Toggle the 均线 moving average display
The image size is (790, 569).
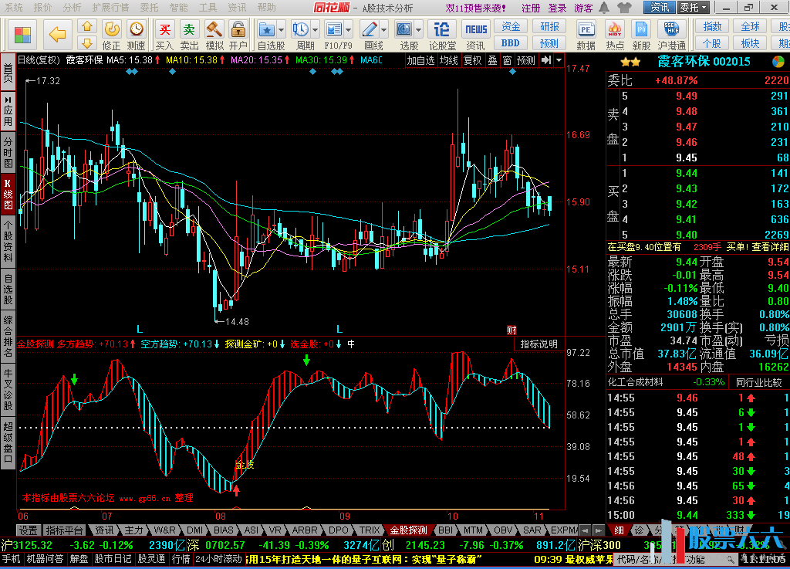click(448, 60)
